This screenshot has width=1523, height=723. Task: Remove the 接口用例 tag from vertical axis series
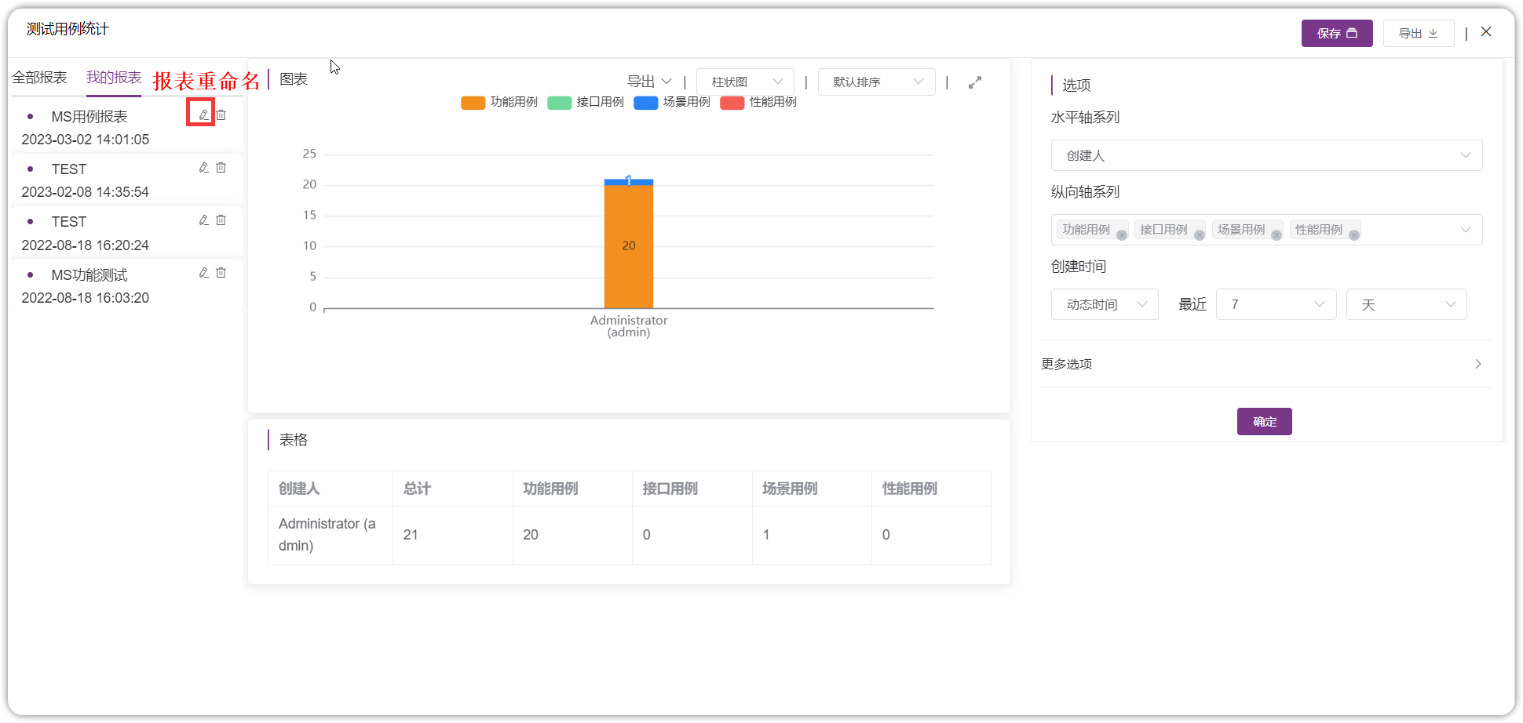(x=1200, y=234)
